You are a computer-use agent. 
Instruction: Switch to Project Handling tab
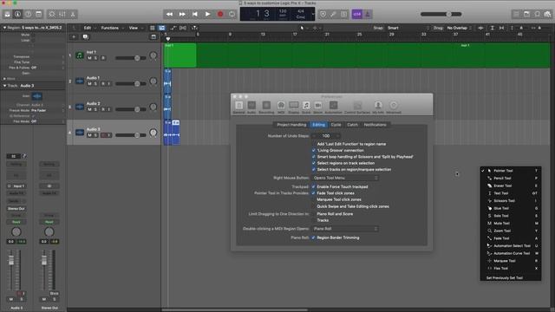click(291, 125)
